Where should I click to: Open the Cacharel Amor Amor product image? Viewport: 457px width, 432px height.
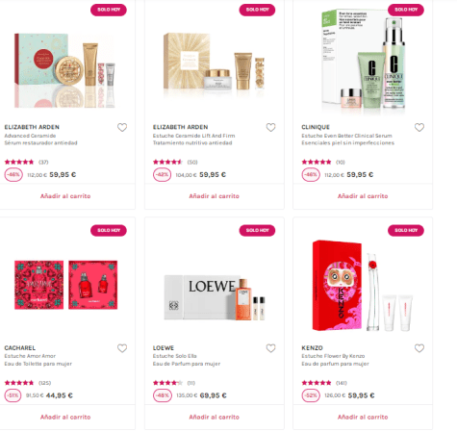tap(65, 285)
